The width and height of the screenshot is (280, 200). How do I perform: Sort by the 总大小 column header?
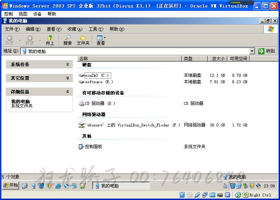point(218,58)
